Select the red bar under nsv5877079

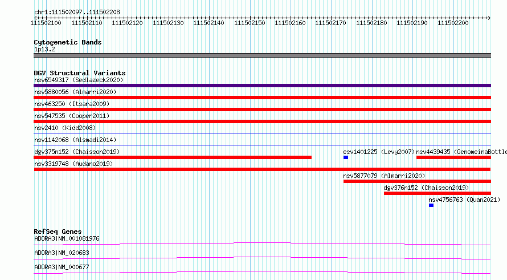[x=417, y=181]
